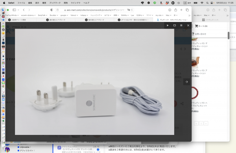Show downloads in the front Safari window
The width and height of the screenshot is (236, 153).
point(170,10)
